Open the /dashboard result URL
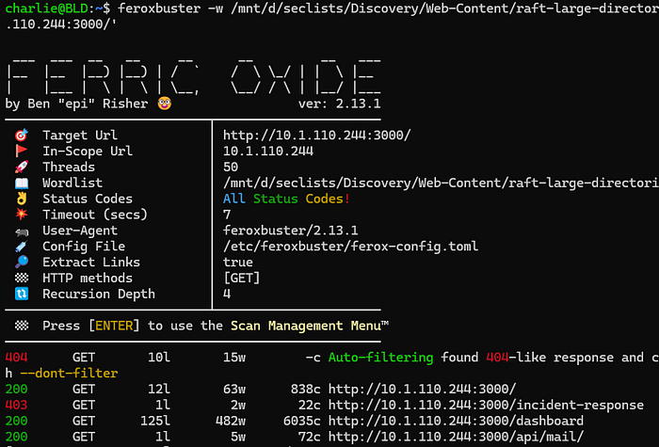The height and width of the screenshot is (447, 659). [x=456, y=421]
